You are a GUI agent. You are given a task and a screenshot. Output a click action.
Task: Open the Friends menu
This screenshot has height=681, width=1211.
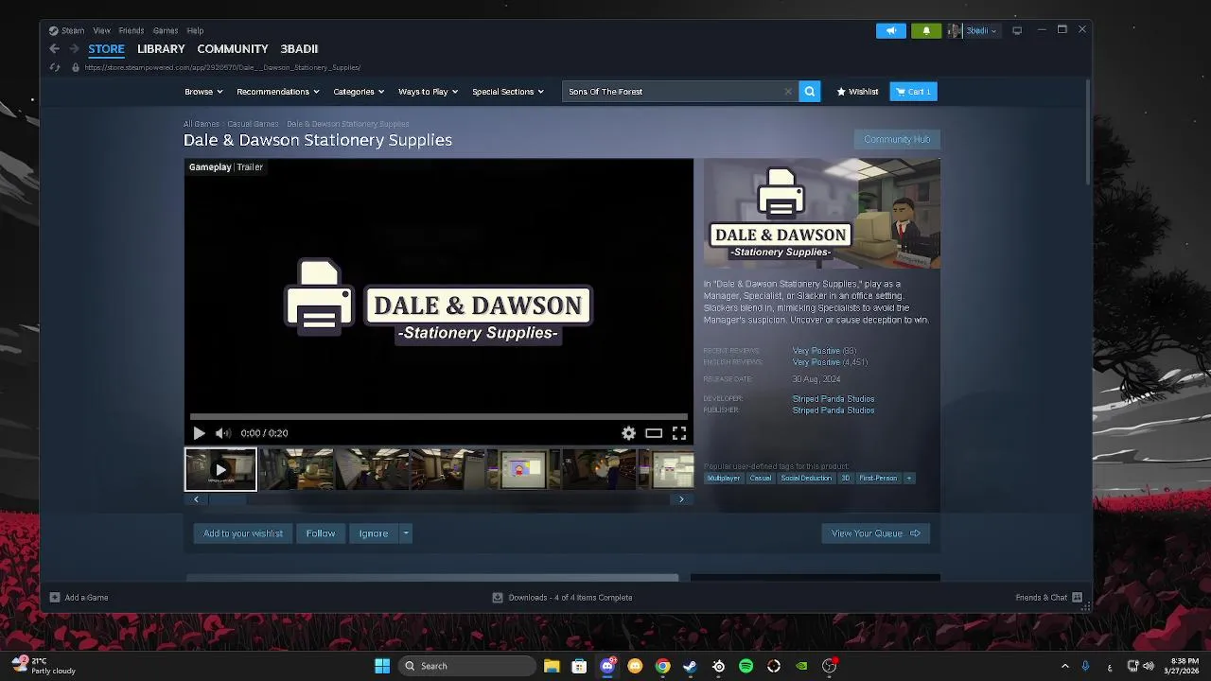132,30
